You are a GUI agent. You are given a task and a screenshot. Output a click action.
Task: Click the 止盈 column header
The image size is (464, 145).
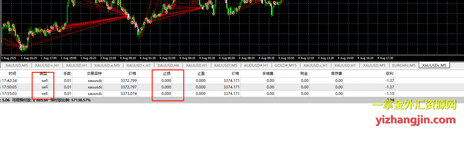201,74
